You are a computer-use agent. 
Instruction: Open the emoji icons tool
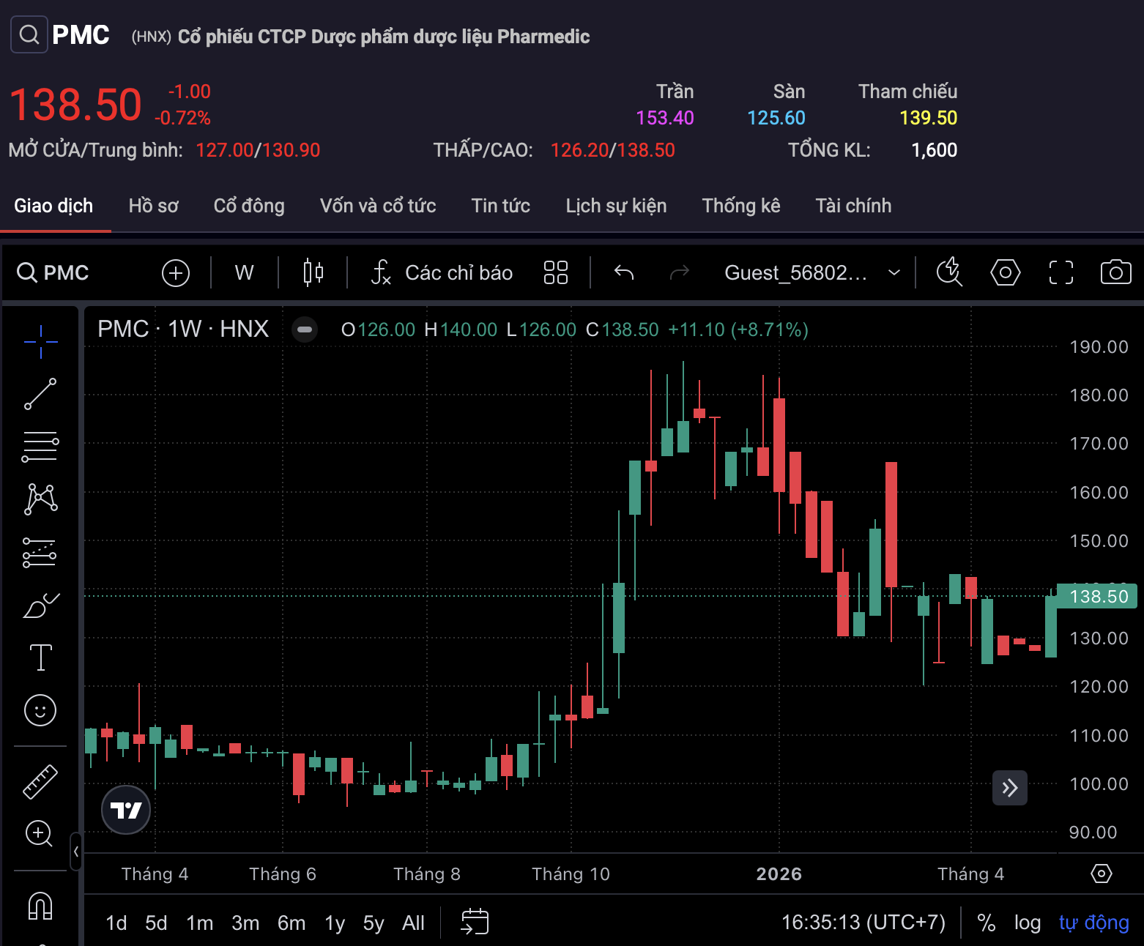pos(40,710)
